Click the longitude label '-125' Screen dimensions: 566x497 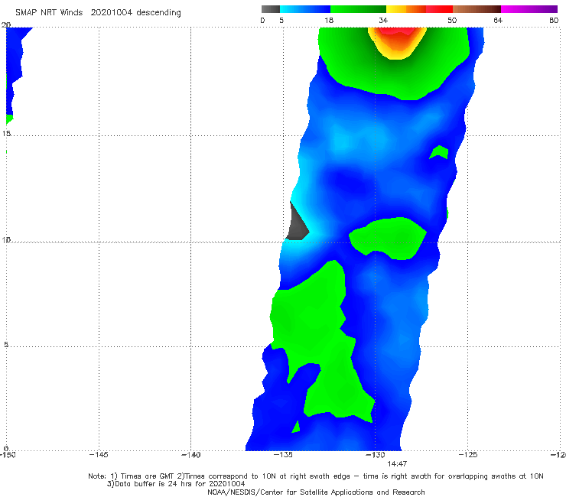(x=468, y=455)
